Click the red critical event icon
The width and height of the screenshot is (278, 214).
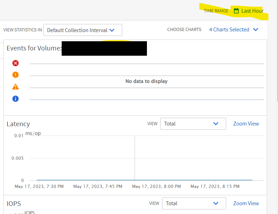point(16,63)
